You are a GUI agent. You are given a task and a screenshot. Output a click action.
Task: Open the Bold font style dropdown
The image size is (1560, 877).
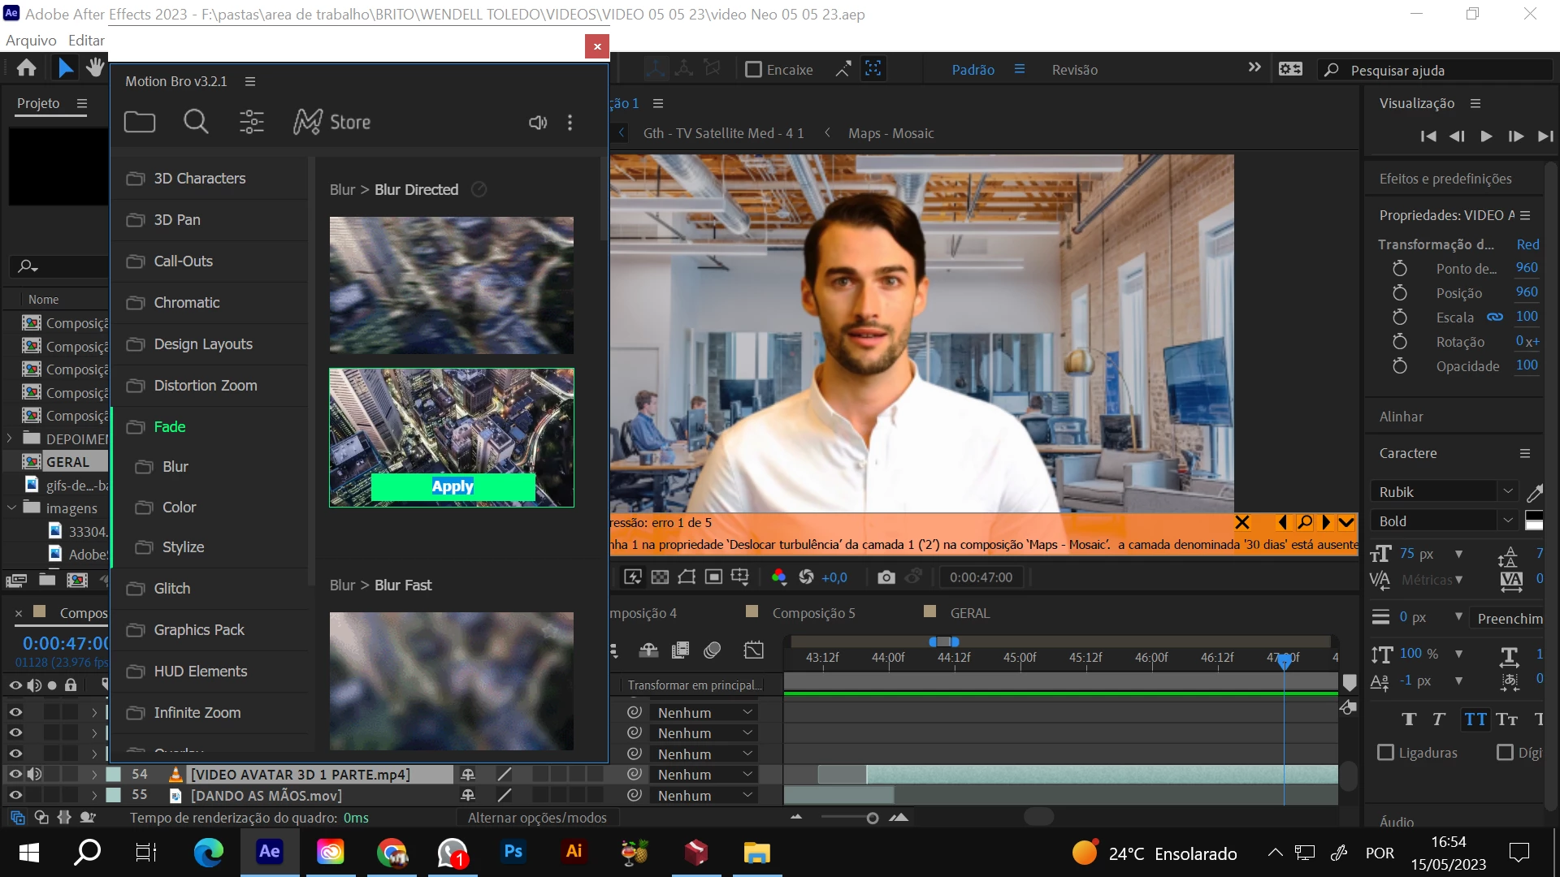[x=1508, y=521]
